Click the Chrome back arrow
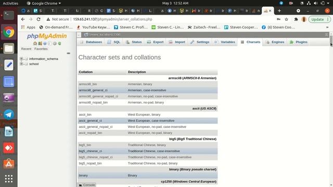Image resolution: width=333 pixels, height=187 pixels. (23, 19)
